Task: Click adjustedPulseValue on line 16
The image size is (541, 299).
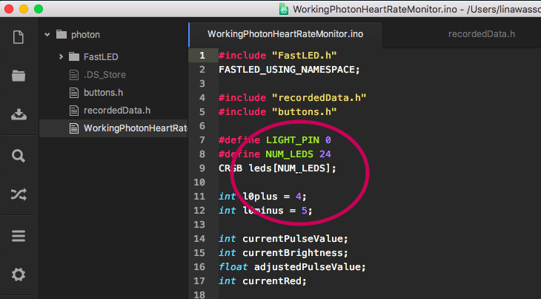Action: pyautogui.click(x=307, y=267)
